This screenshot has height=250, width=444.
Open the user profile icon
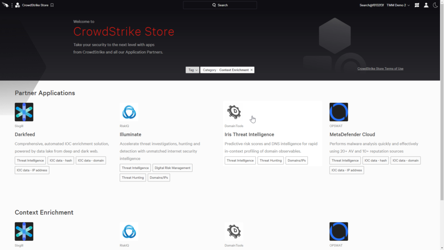tap(426, 5)
